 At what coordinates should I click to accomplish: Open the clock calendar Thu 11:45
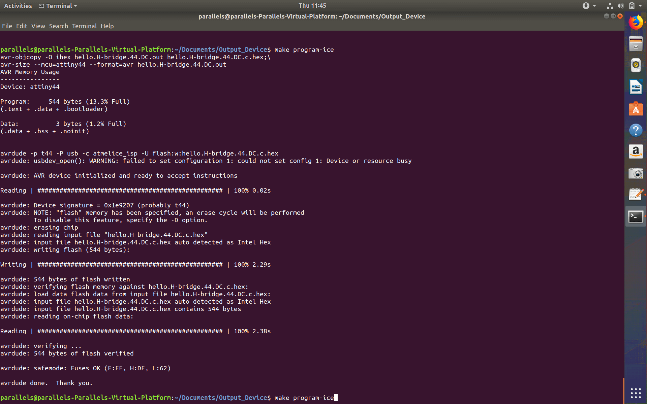coord(312,6)
